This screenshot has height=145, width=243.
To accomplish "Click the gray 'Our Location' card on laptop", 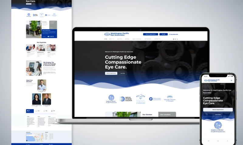I will pos(167,114).
